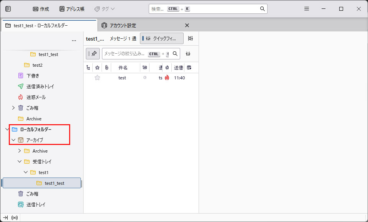Image resolution: width=368 pixels, height=222 pixels.
Task: Collapse the アーカイブ folder
Action: tap(13, 140)
